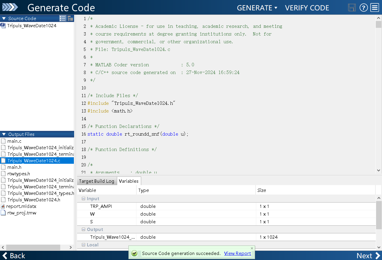
Task: Open help with the question mark icon
Action: pyautogui.click(x=364, y=8)
